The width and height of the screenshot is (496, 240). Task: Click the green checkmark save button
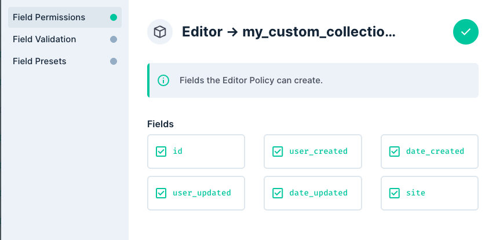pos(465,32)
